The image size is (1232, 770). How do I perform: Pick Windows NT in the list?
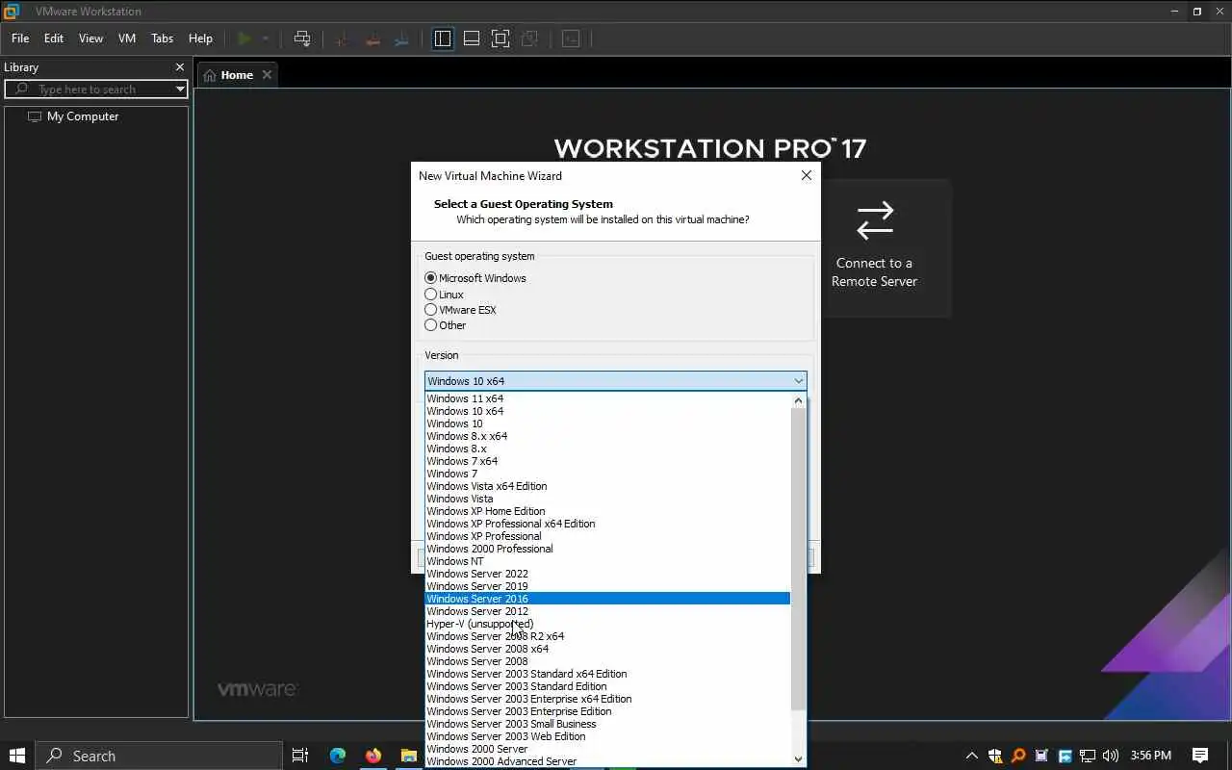tap(608, 561)
